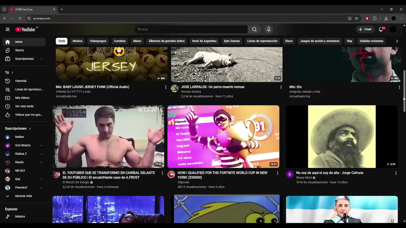Image resolution: width=406 pixels, height=228 pixels.
Task: Open JOSE LARRALDE video title
Action: click(x=213, y=87)
